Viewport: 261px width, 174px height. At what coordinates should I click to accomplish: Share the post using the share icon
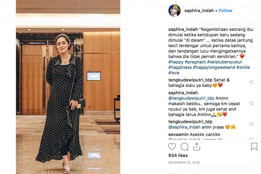pos(197,147)
